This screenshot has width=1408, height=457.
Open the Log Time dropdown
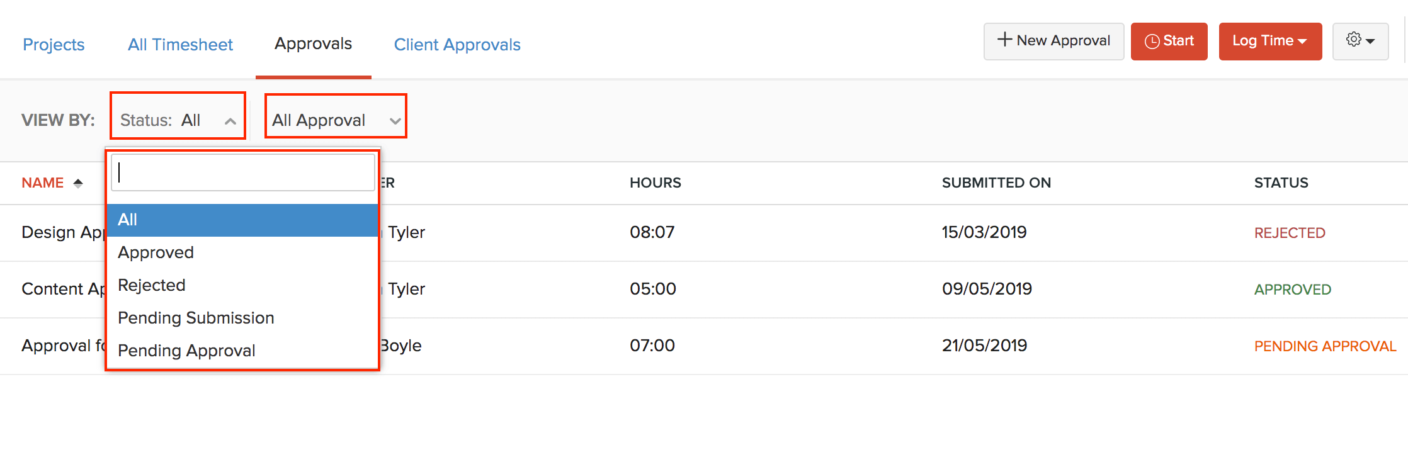point(1269,42)
